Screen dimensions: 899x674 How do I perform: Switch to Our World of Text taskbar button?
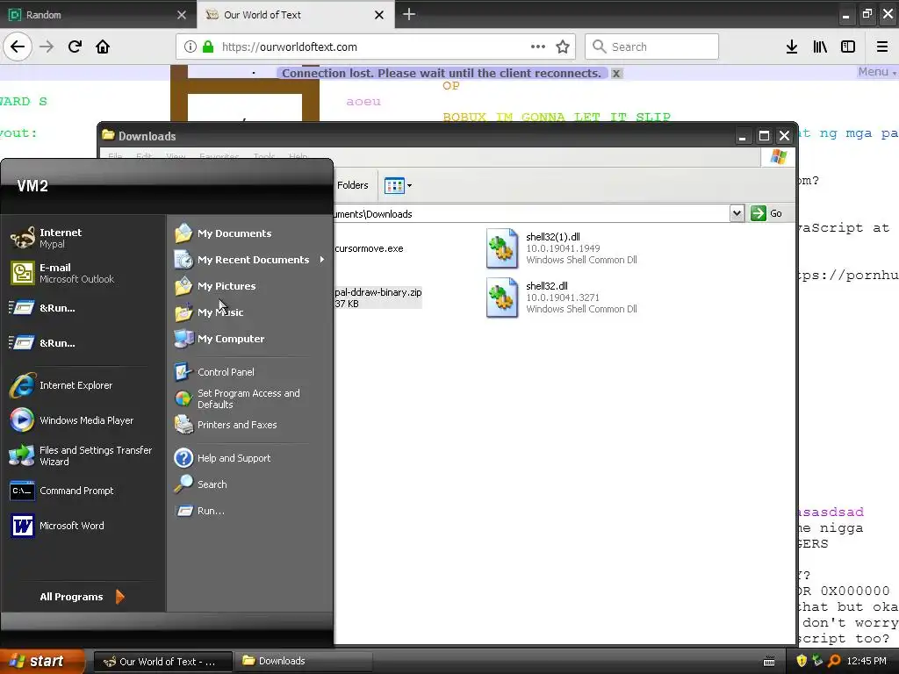pos(163,662)
